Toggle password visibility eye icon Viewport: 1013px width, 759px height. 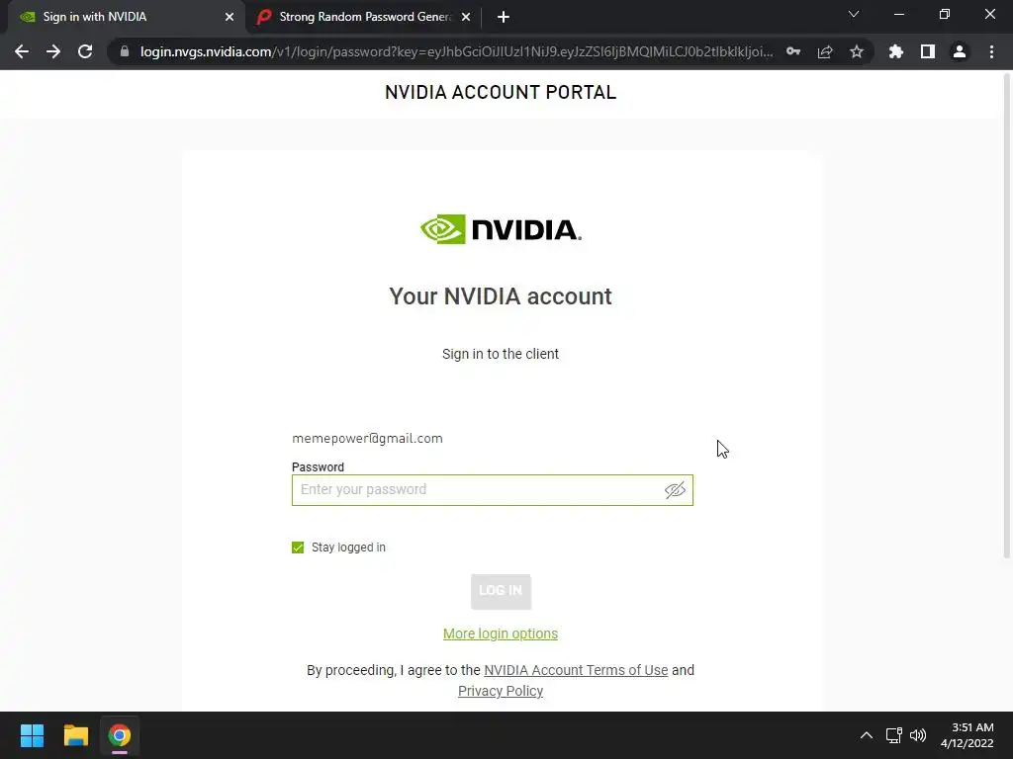675,490
